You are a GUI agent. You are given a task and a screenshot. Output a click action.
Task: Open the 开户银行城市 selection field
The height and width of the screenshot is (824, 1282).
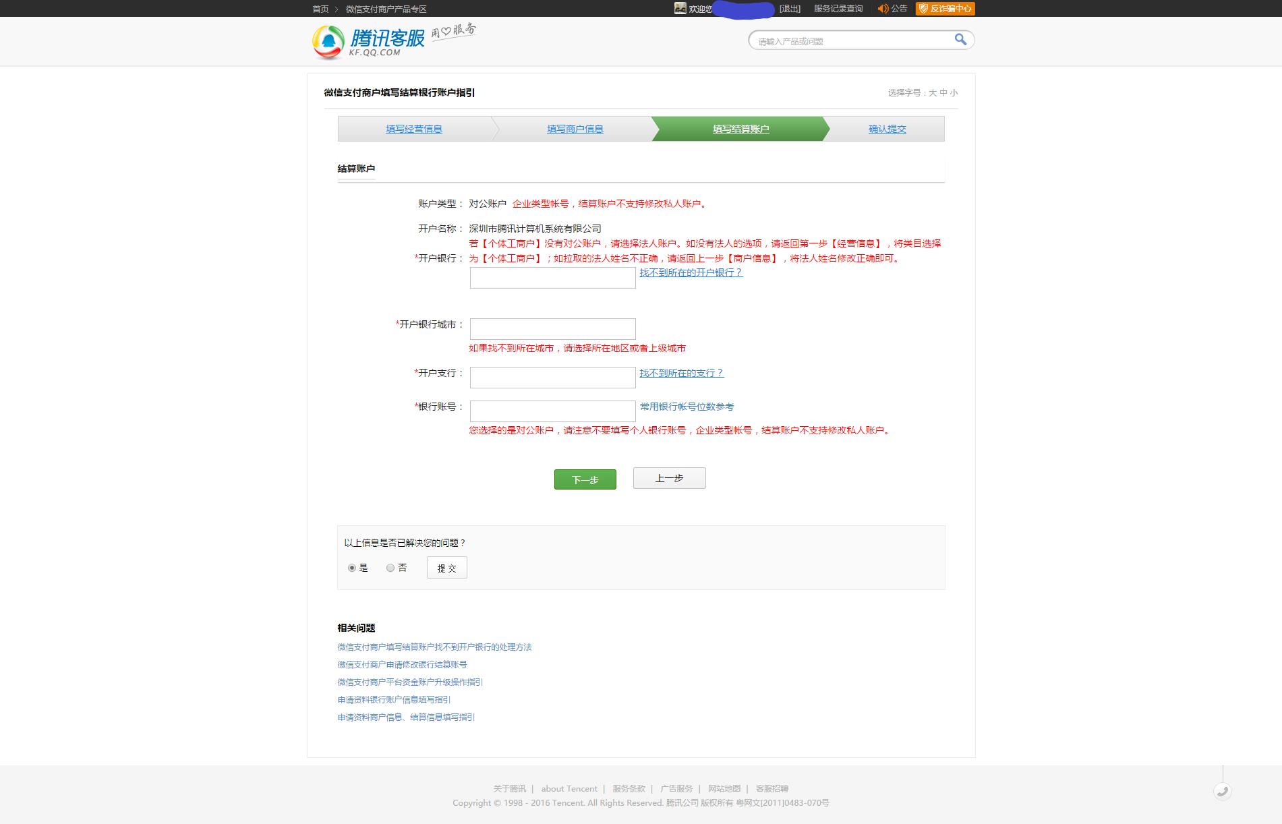(552, 328)
